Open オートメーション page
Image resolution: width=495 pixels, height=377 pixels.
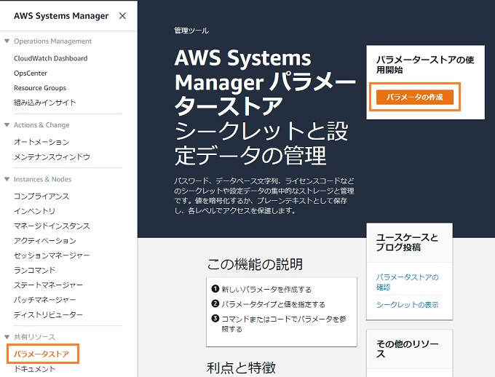(41, 142)
